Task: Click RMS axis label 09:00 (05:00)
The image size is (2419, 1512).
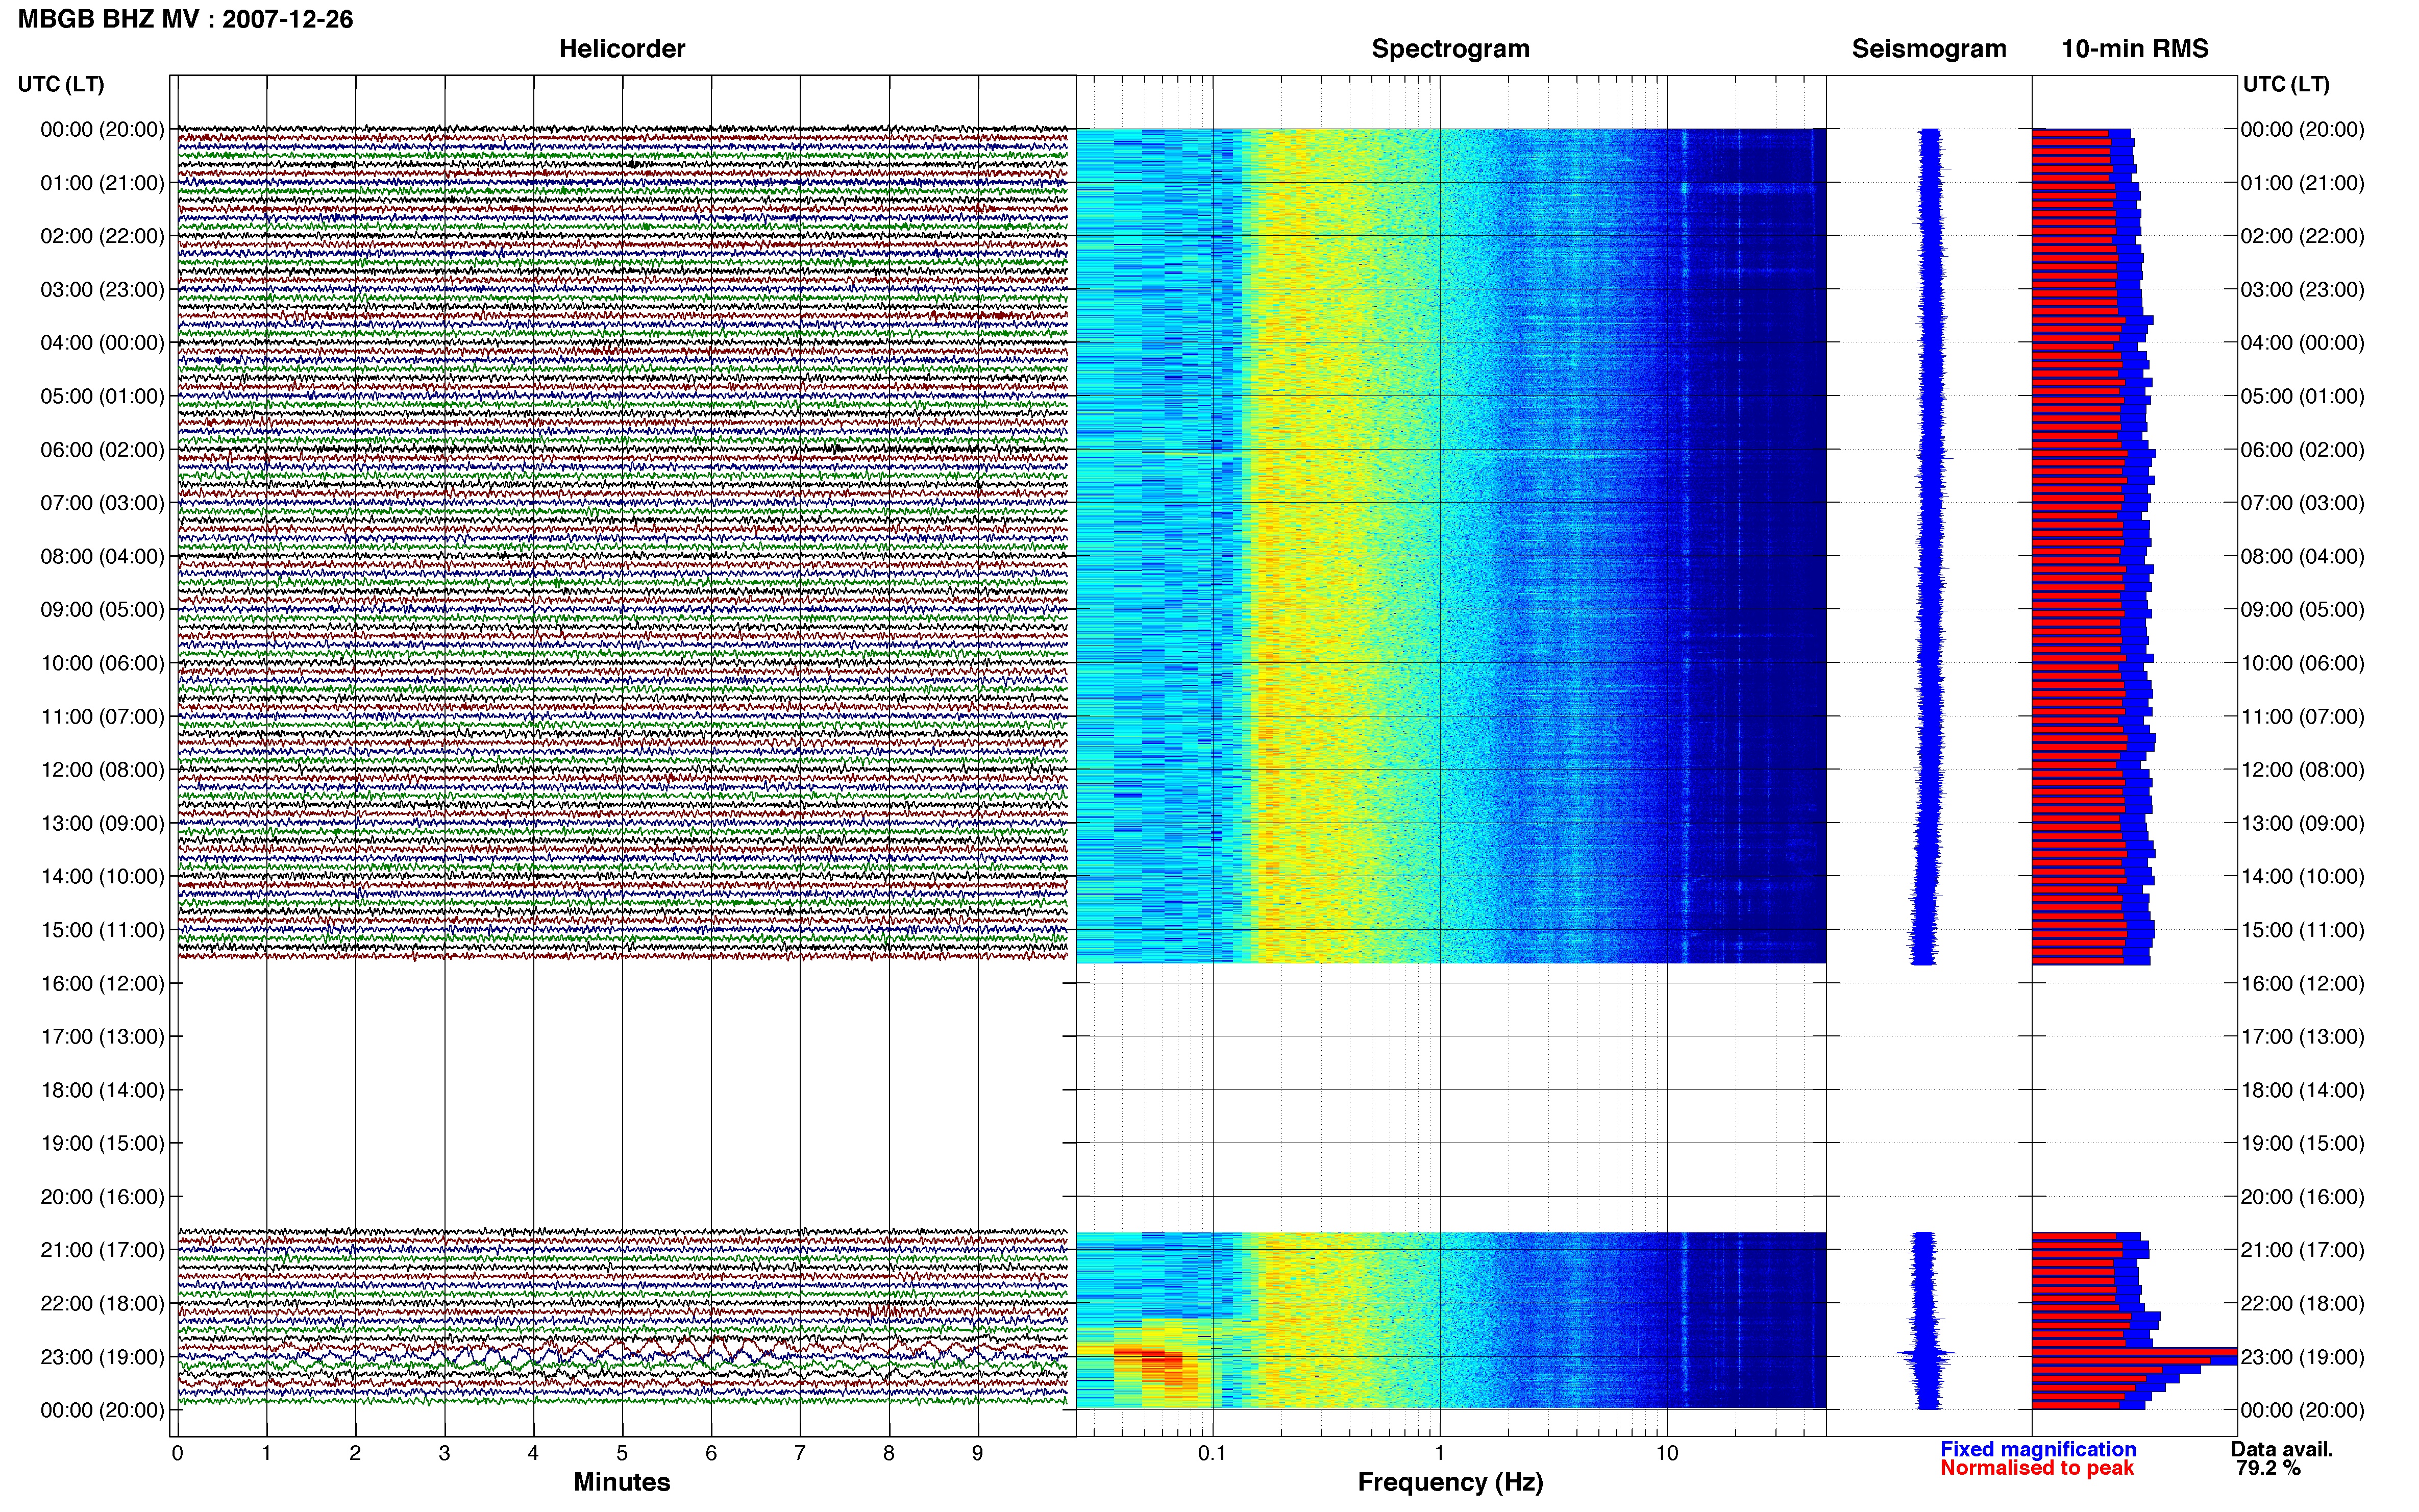Action: click(2302, 610)
